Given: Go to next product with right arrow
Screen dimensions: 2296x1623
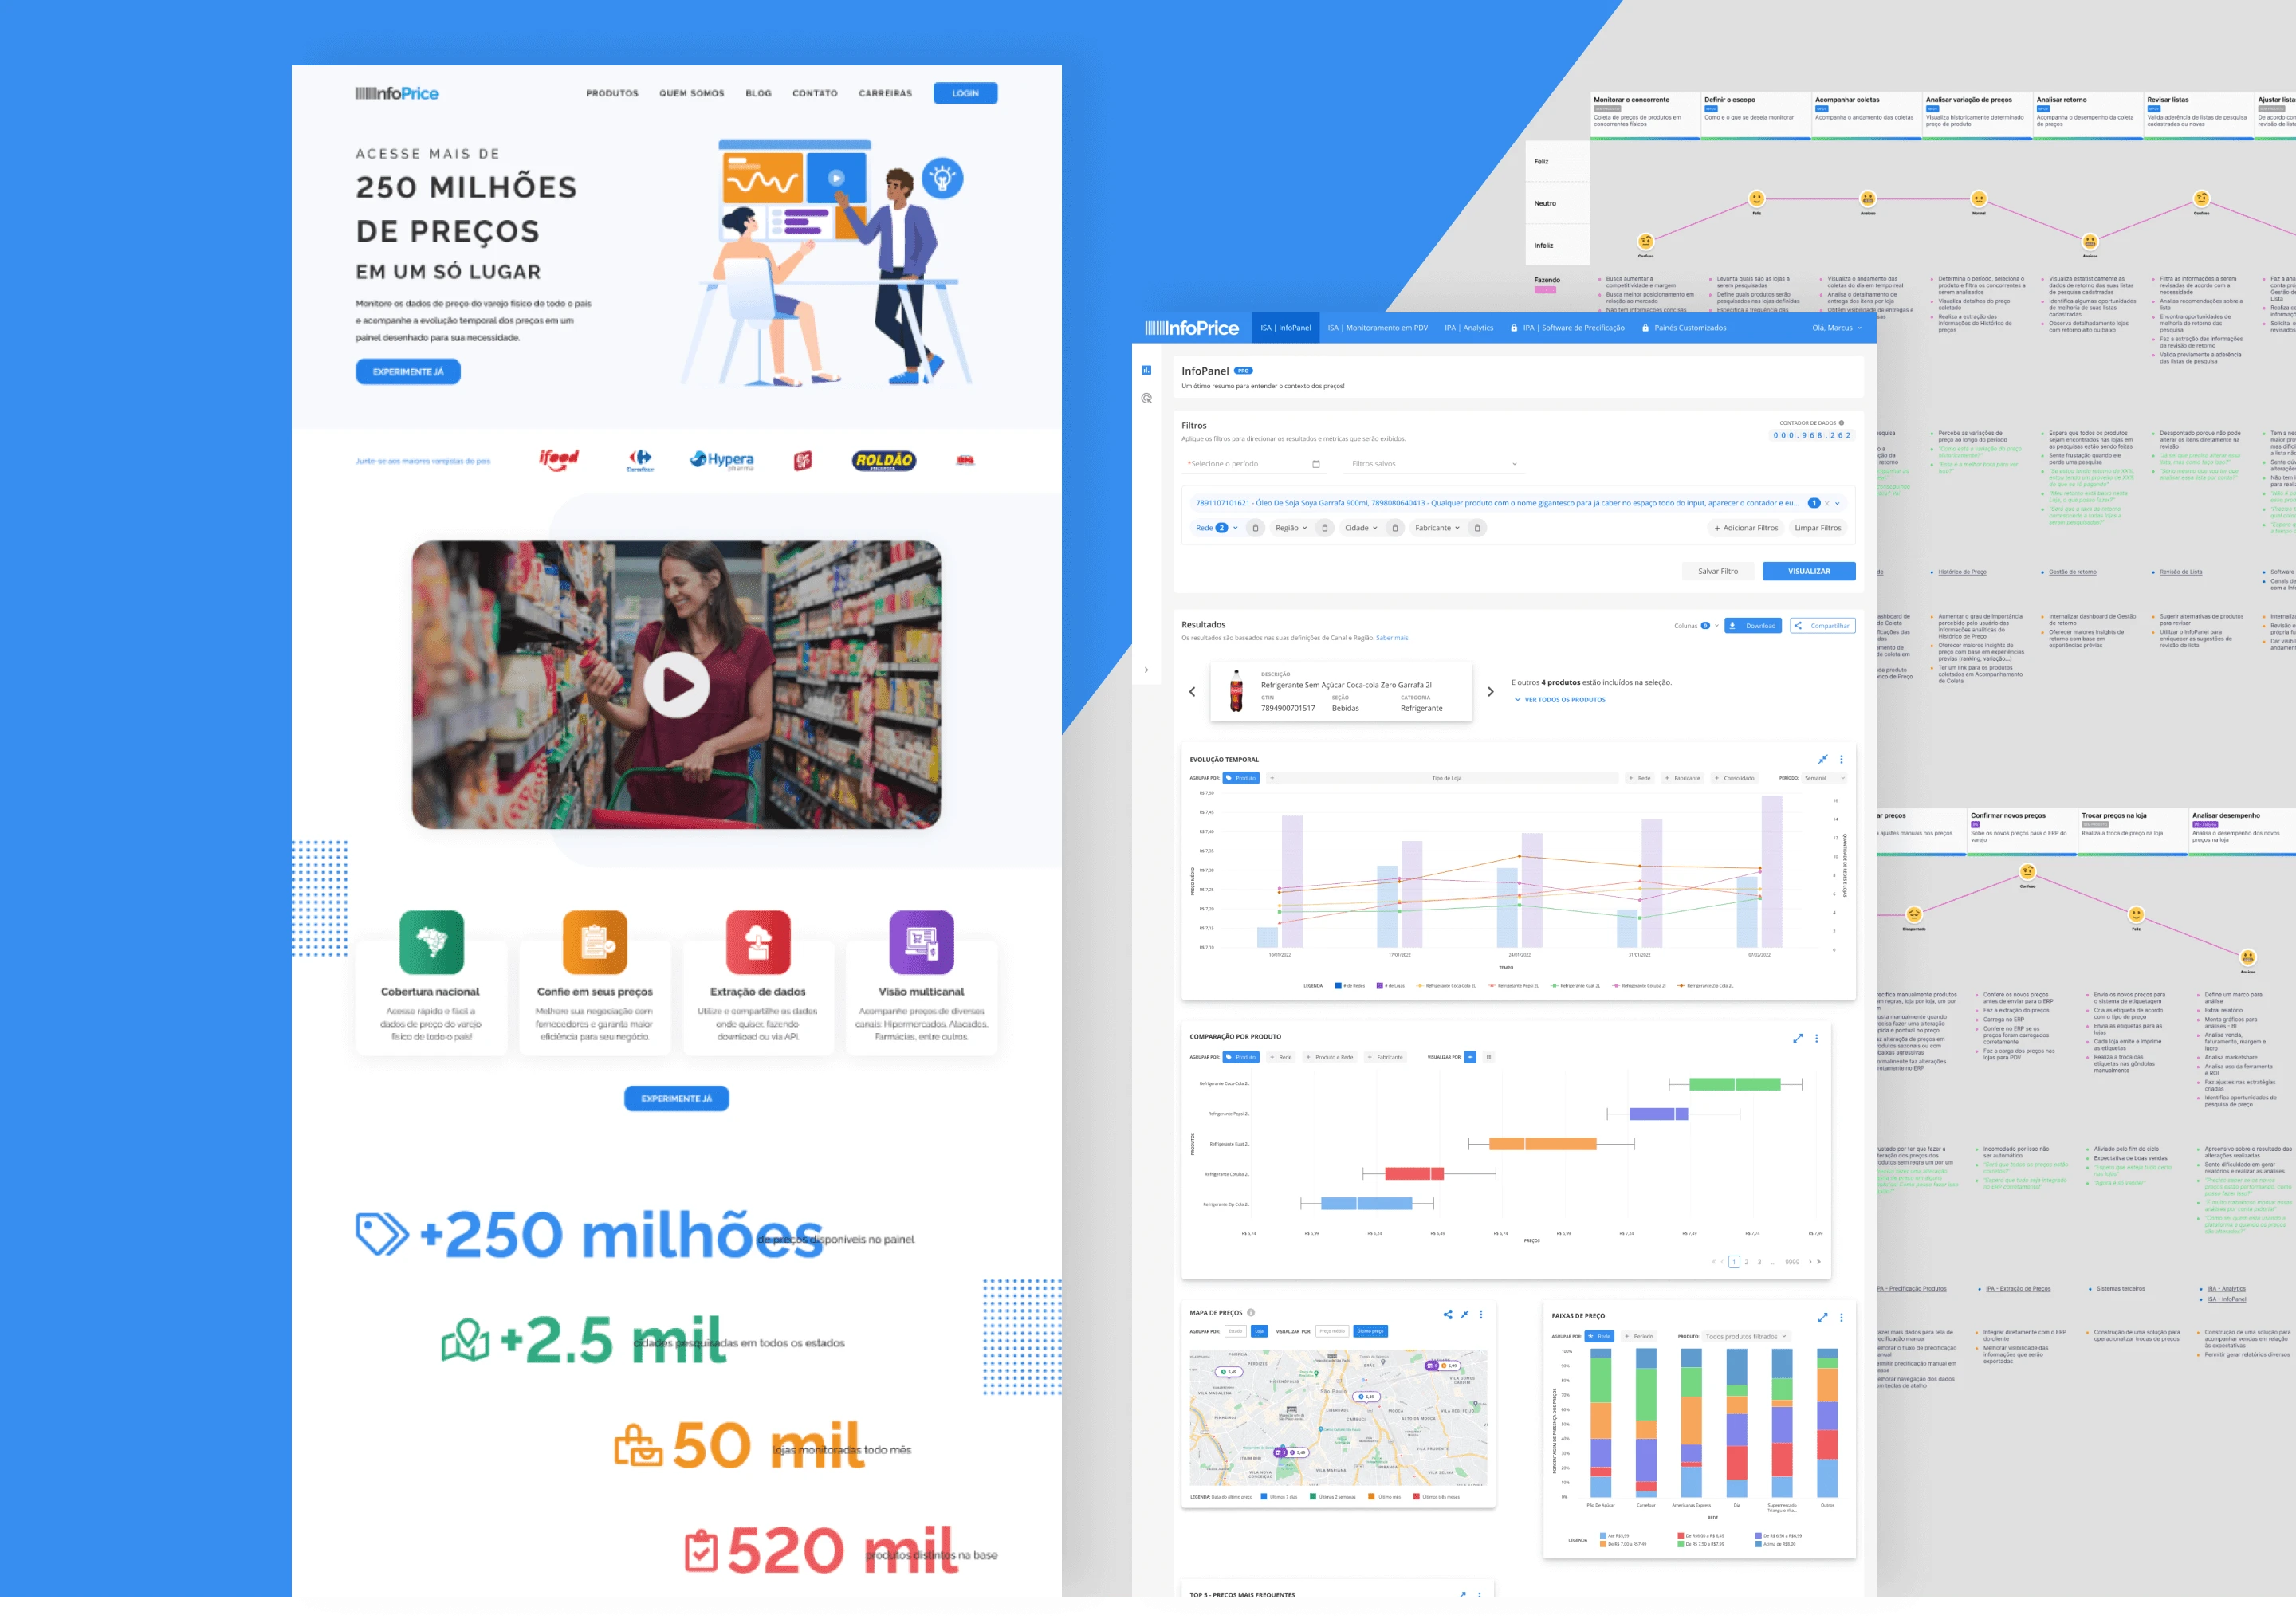Looking at the screenshot, I should click(1490, 691).
